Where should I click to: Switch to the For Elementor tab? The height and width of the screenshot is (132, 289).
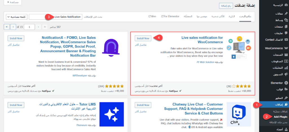[x=170, y=16]
